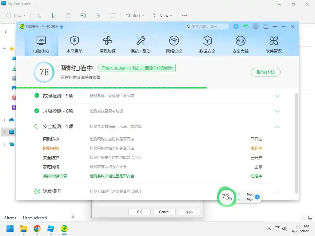Open New dropdown in My Computer window
Screen dimensions: 315x236
pyautogui.click(x=16, y=15)
